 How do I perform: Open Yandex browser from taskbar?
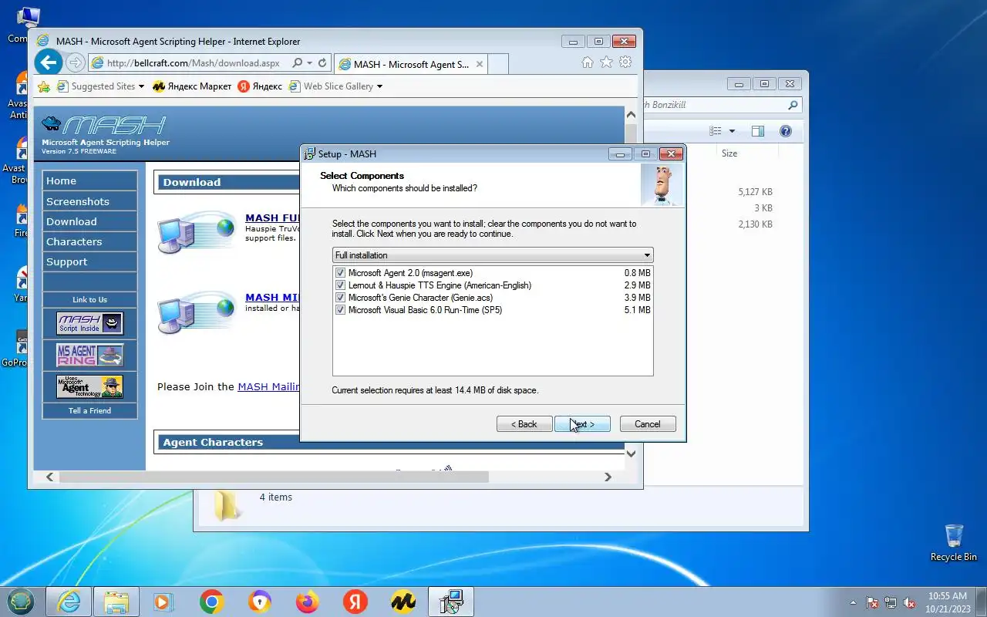pyautogui.click(x=355, y=602)
